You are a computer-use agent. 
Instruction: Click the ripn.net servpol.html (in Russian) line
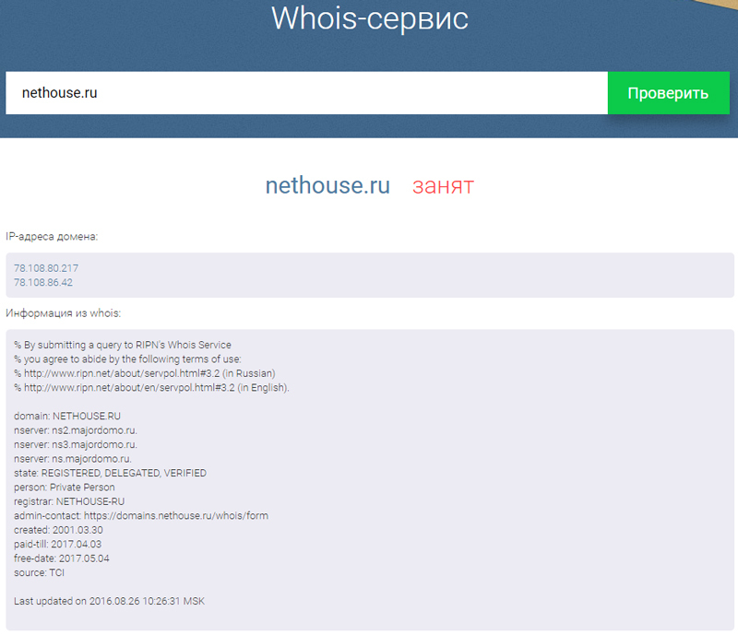pos(145,373)
